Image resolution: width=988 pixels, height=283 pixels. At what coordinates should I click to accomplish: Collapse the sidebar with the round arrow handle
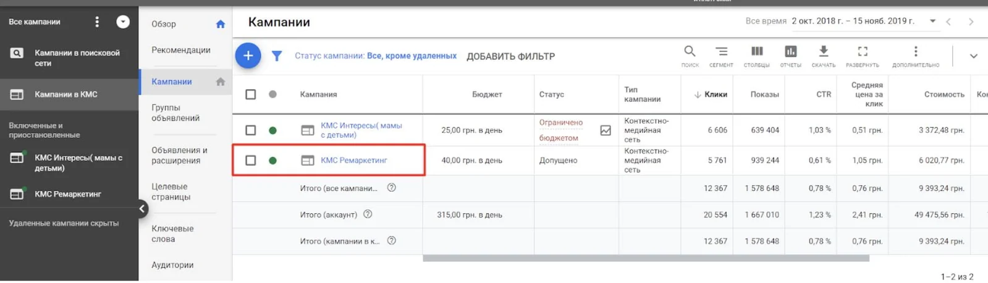coord(142,209)
